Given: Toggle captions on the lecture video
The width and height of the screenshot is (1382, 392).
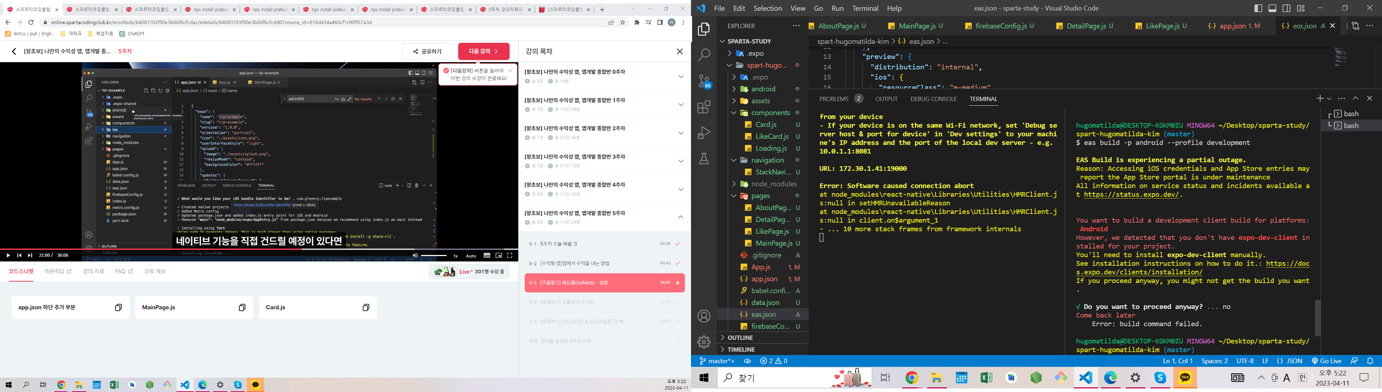Looking at the screenshot, I should tap(487, 255).
